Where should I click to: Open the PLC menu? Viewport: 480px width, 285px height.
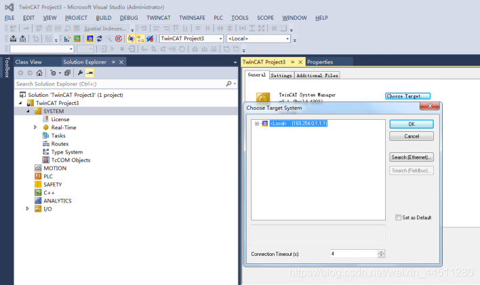coord(218,18)
